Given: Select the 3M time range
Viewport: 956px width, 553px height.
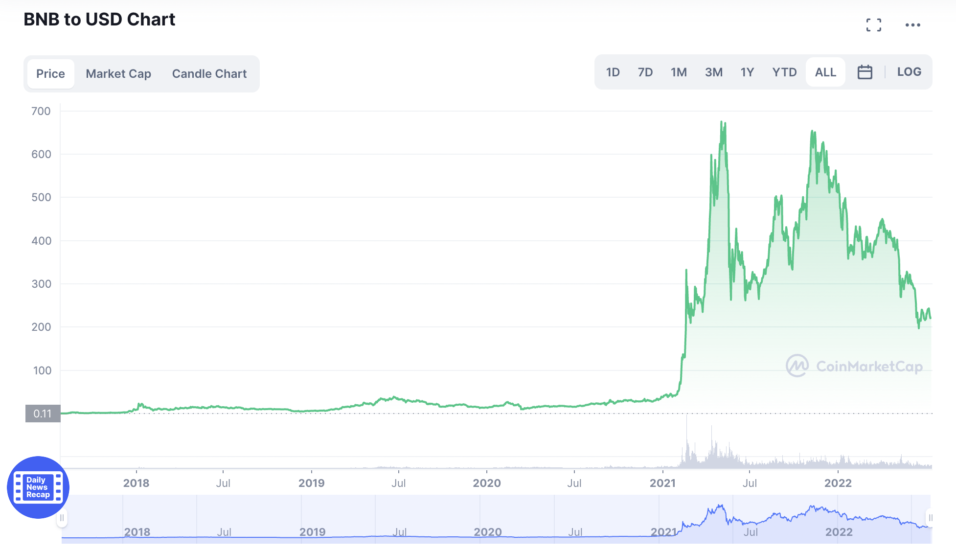Looking at the screenshot, I should (714, 72).
